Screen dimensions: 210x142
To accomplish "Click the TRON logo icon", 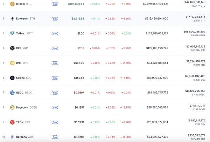I will [x=12, y=122].
